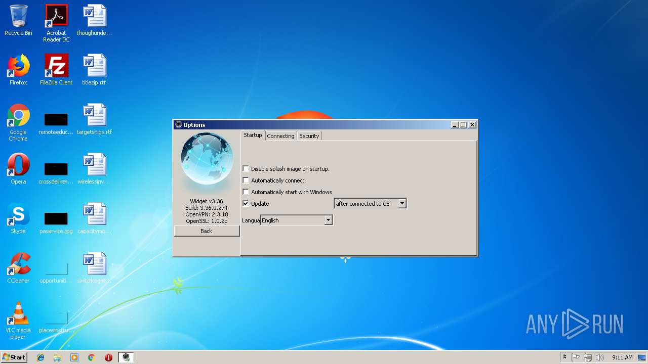Select targetships.rtf document icon
The width and height of the screenshot is (648, 364).
(94, 119)
